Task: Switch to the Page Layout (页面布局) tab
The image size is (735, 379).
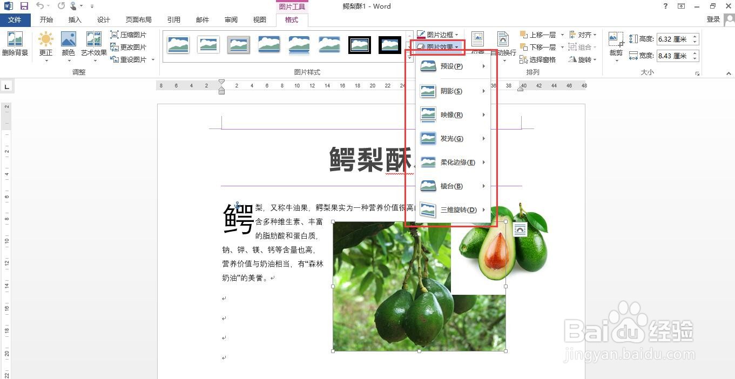Action: click(x=139, y=19)
